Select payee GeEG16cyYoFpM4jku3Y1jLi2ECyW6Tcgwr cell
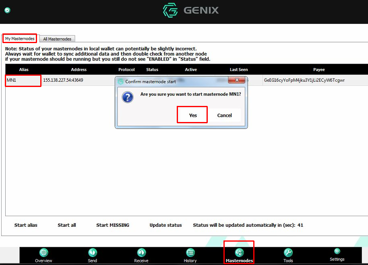The width and height of the screenshot is (368, 265). click(x=315, y=80)
